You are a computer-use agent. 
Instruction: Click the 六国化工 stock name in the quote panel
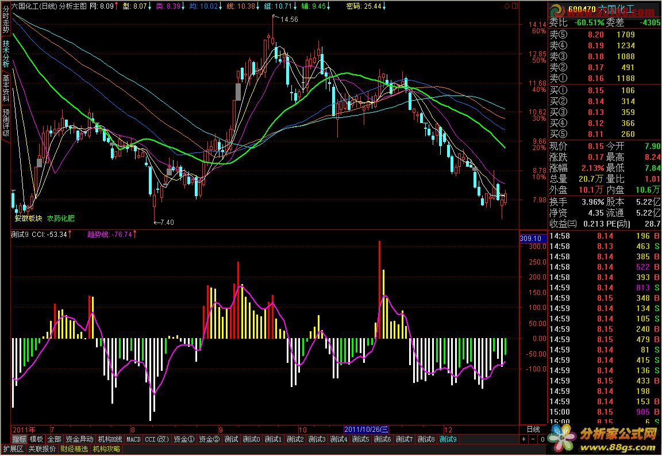click(617, 9)
